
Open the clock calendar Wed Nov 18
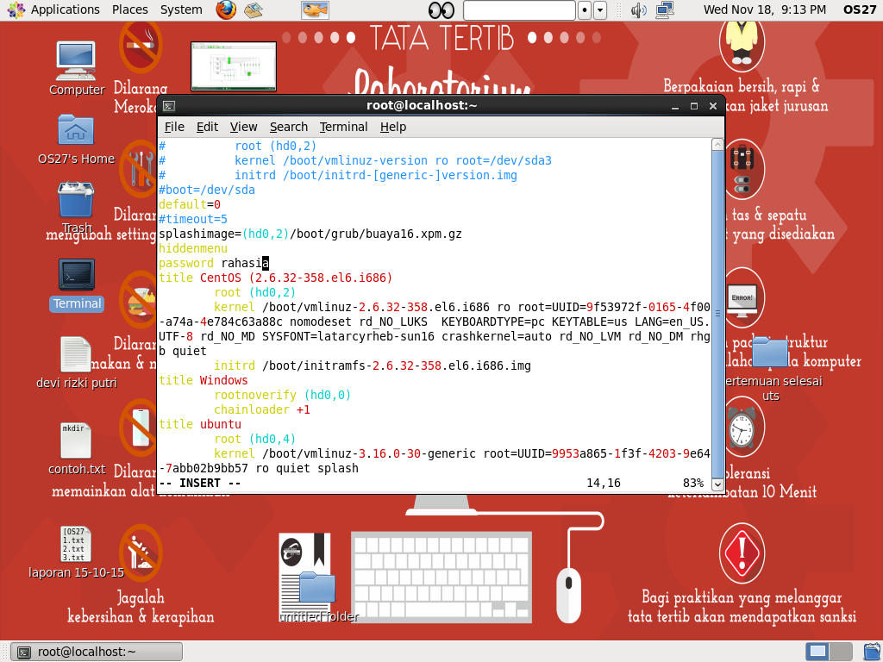(765, 9)
